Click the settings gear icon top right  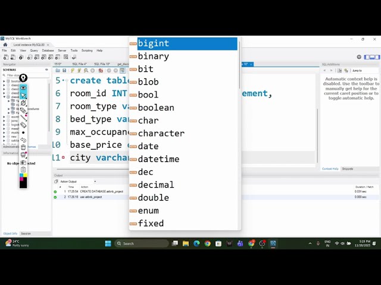tap(359, 57)
